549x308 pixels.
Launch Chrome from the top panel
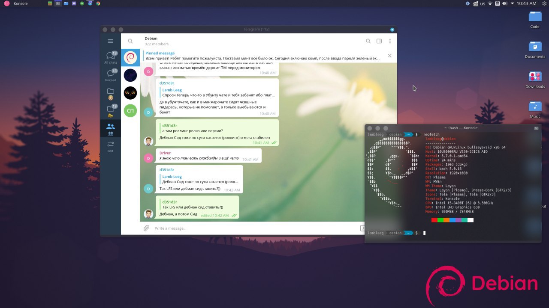pyautogui.click(x=98, y=3)
